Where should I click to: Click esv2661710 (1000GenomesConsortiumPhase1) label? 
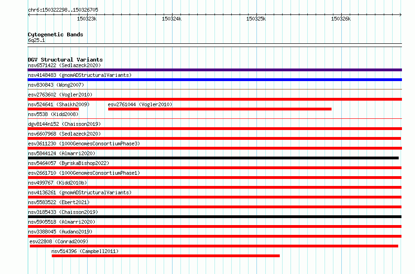[x=84, y=173]
